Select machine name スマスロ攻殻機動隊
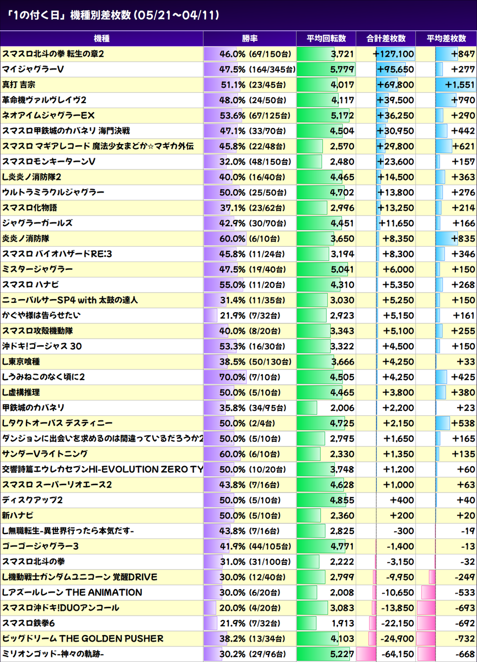The width and height of the screenshot is (477, 662). [x=37, y=331]
